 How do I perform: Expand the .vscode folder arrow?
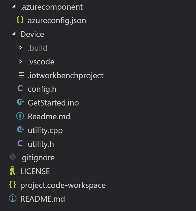tap(21, 62)
